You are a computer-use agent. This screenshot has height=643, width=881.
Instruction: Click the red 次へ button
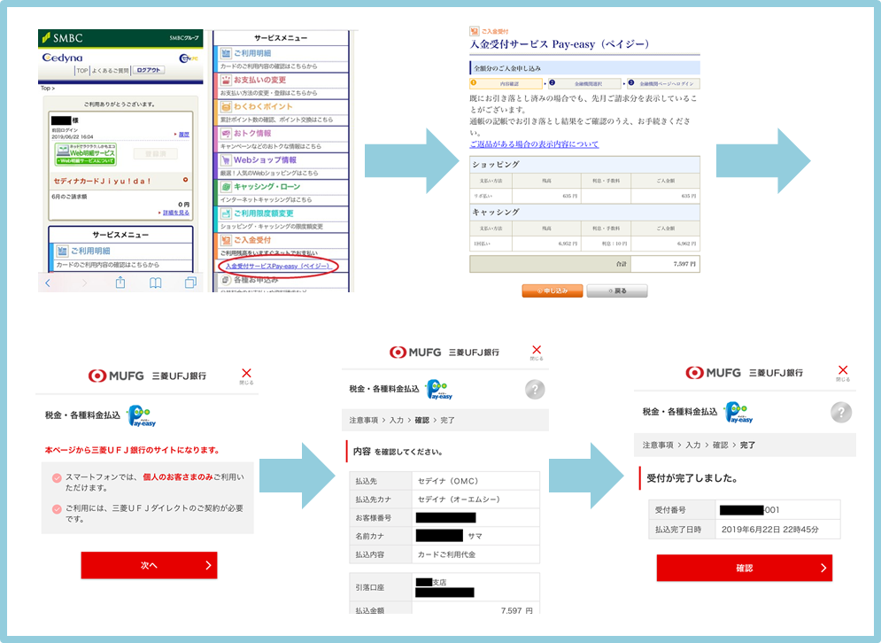(x=149, y=565)
